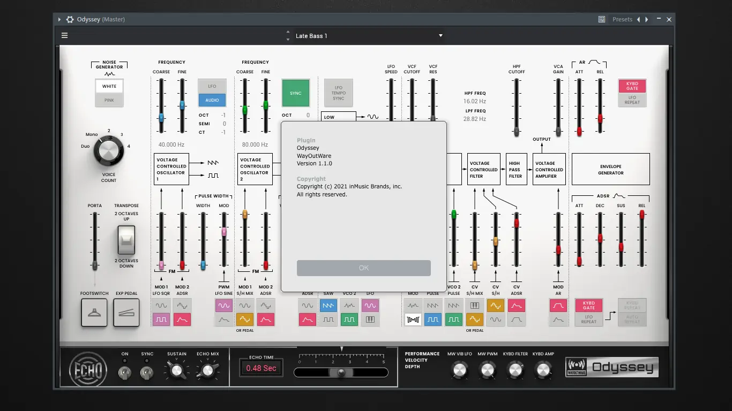Image resolution: width=732 pixels, height=411 pixels.
Task: Open the Late Bass 1 preset dropdown
Action: point(370,36)
